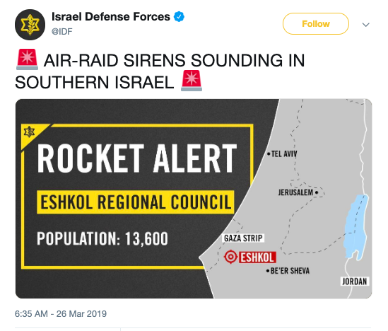Click the GAZA STRIP label
Image resolution: width=388 pixels, height=331 pixels.
243,238
